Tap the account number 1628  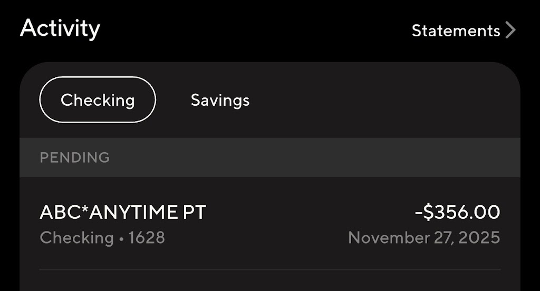[x=147, y=238]
